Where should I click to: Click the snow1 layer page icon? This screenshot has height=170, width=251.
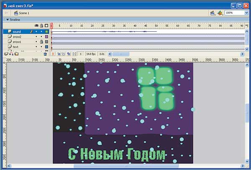[x=10, y=41]
